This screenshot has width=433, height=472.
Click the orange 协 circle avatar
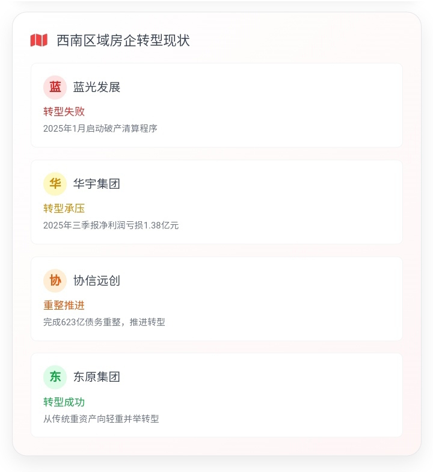(x=55, y=281)
